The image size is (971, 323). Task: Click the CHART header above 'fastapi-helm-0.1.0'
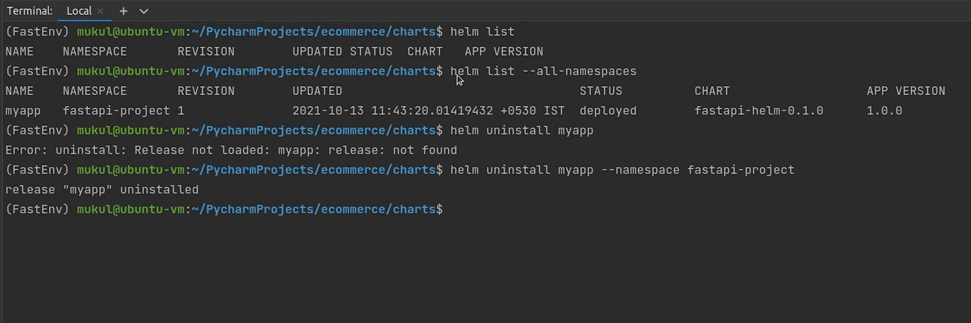(712, 91)
